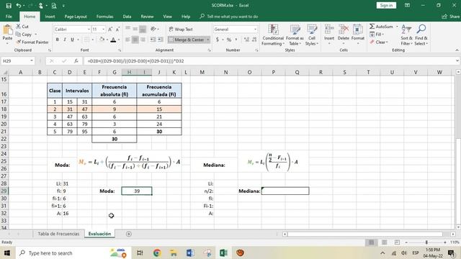Open the Review tab

(x=147, y=17)
